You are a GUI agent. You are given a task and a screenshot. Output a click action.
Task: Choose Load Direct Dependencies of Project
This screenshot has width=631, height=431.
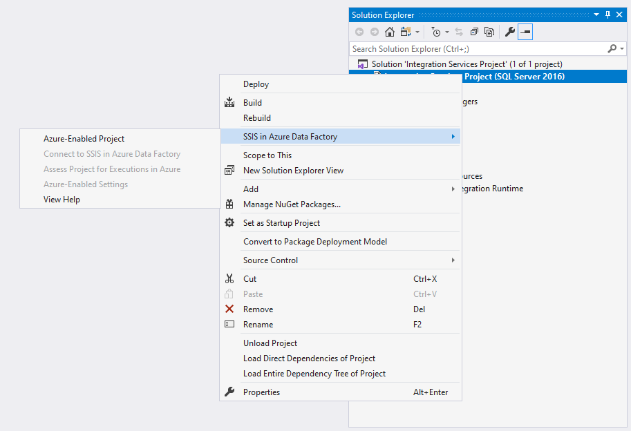[x=340, y=358]
